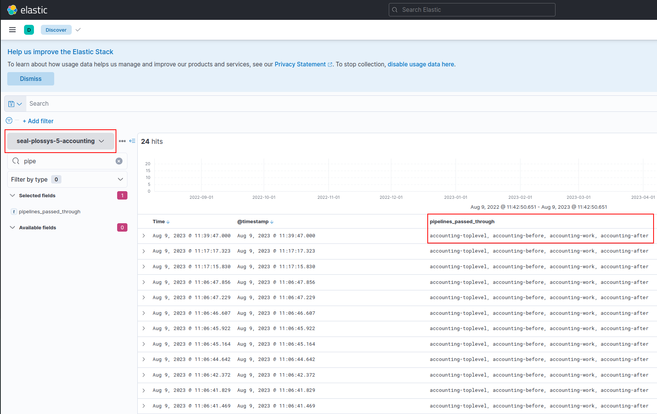Clear the pipe field search with the x icon

(x=119, y=161)
